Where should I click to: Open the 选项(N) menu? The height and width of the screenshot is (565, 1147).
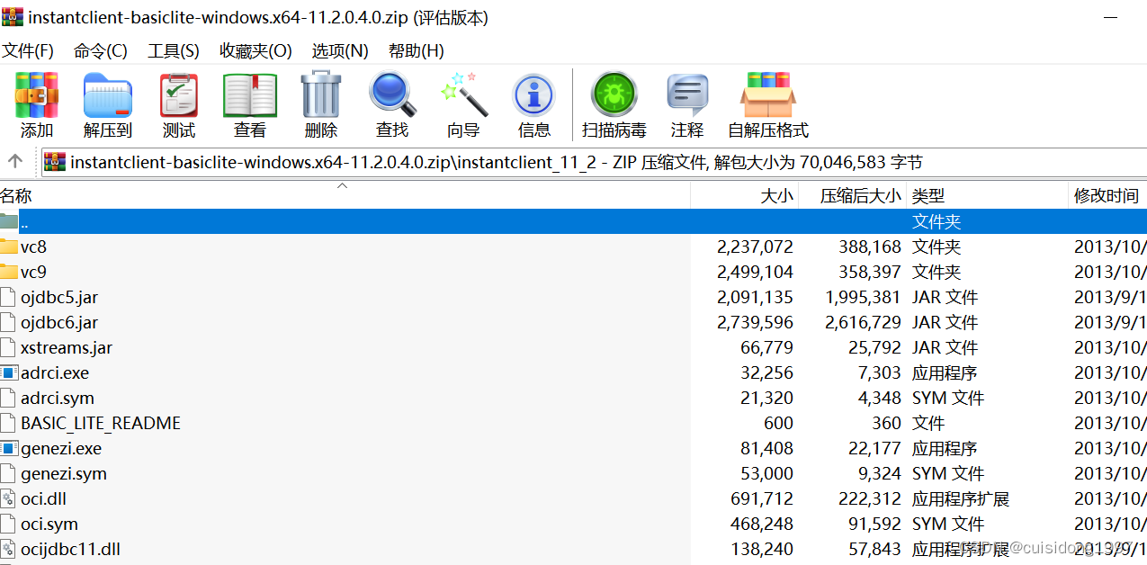click(340, 51)
